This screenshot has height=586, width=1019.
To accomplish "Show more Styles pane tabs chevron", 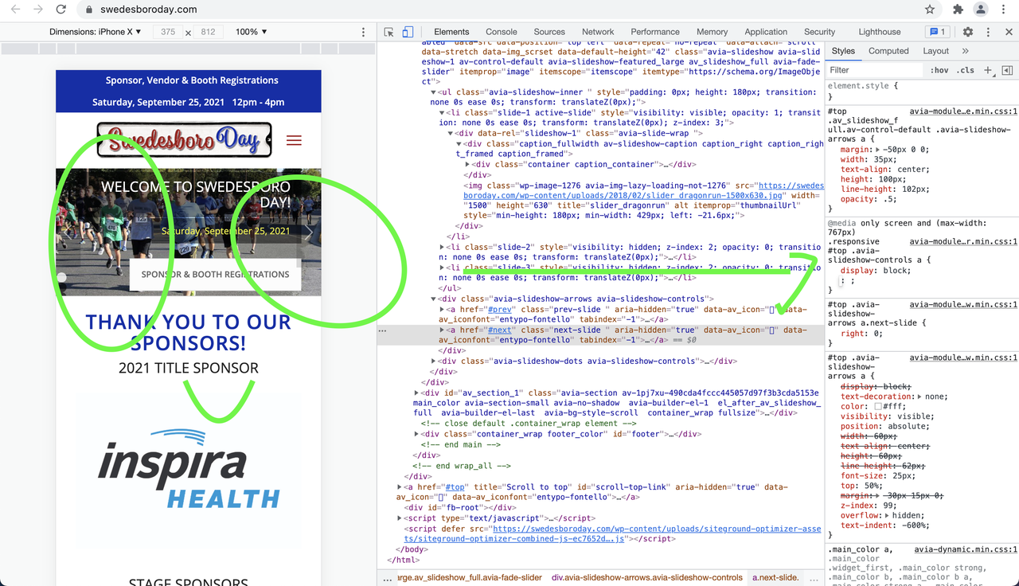I will click(x=966, y=51).
